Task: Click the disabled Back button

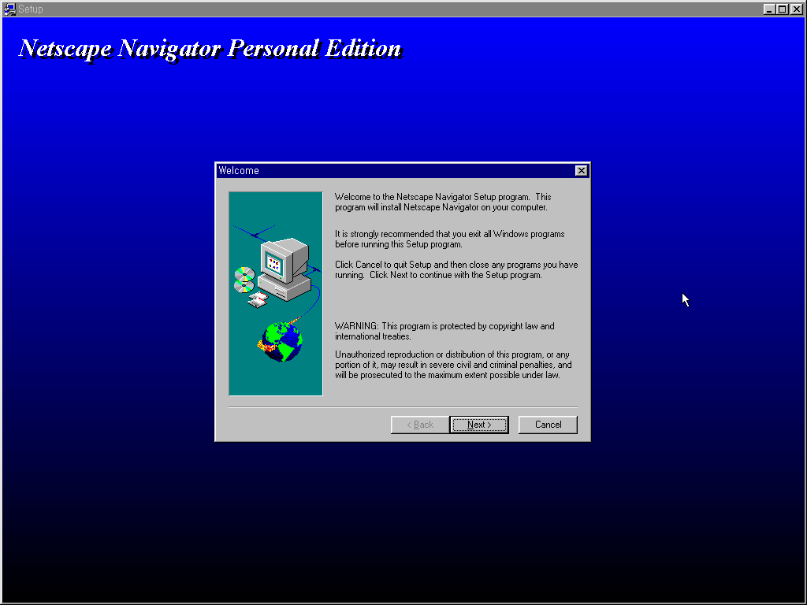Action: 420,425
